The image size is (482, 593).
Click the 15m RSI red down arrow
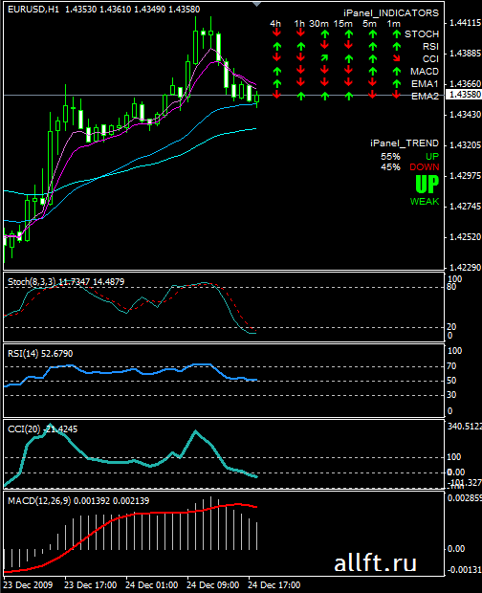coord(348,46)
